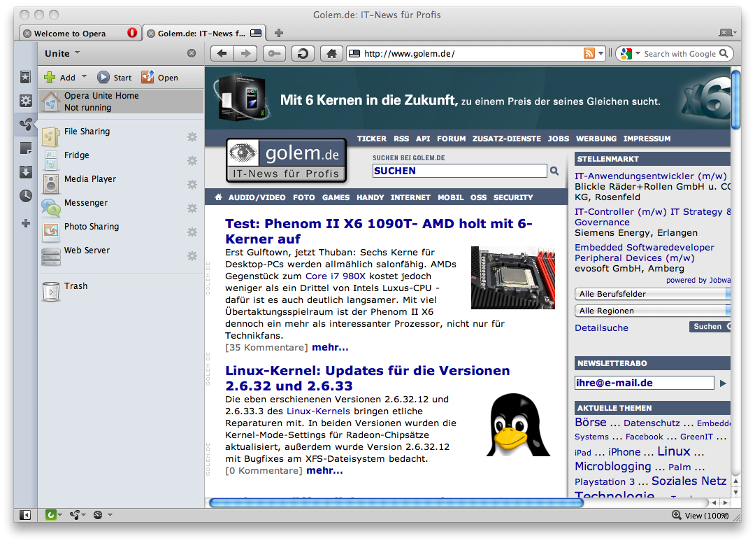Image resolution: width=755 pixels, height=543 pixels.
Task: Open the Notes panel icon
Action: point(26,148)
